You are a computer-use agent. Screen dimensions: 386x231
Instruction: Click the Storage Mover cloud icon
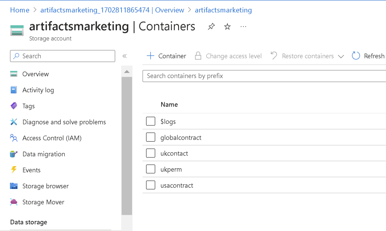(x=14, y=202)
